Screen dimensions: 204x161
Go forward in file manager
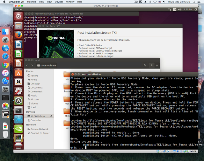point(32,65)
